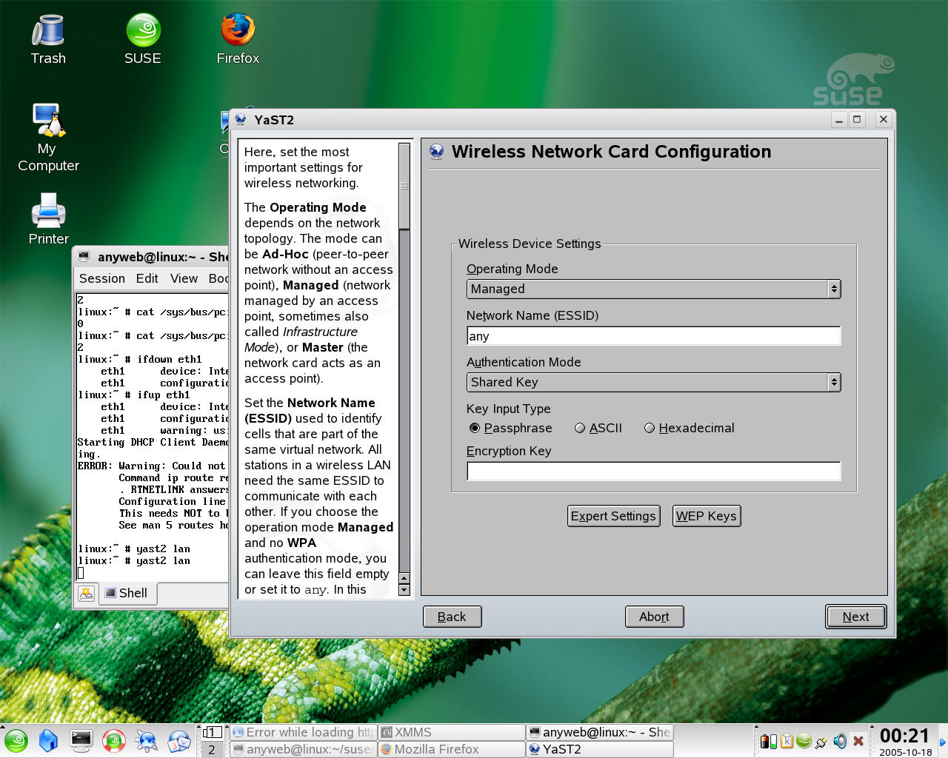Click 'Wireless Network Card Configuration' heading
The height and width of the screenshot is (758, 948).
pyautogui.click(x=611, y=152)
